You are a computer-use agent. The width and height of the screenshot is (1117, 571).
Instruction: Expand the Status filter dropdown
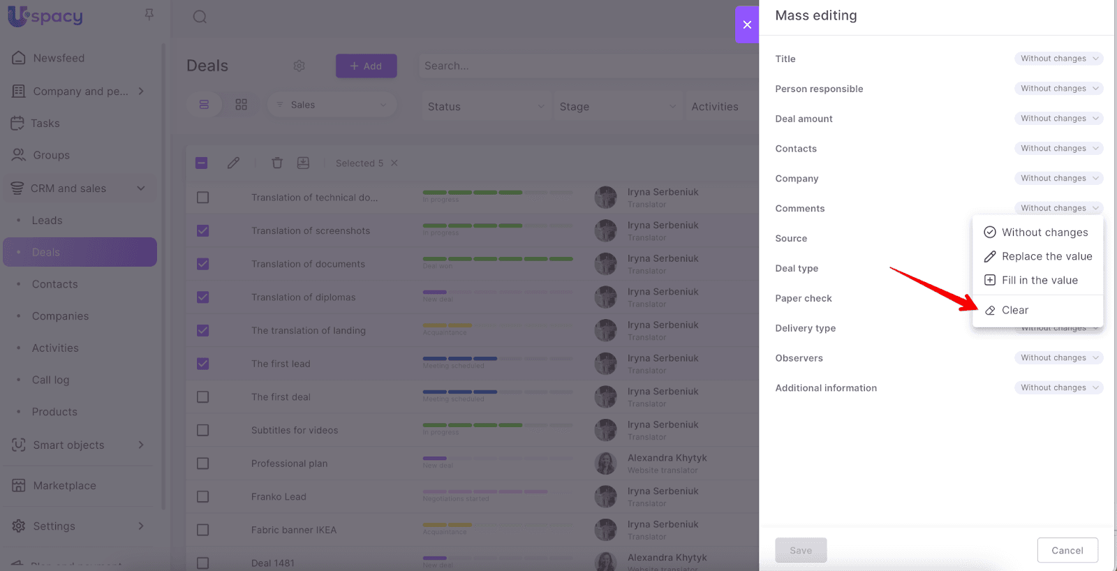(485, 107)
